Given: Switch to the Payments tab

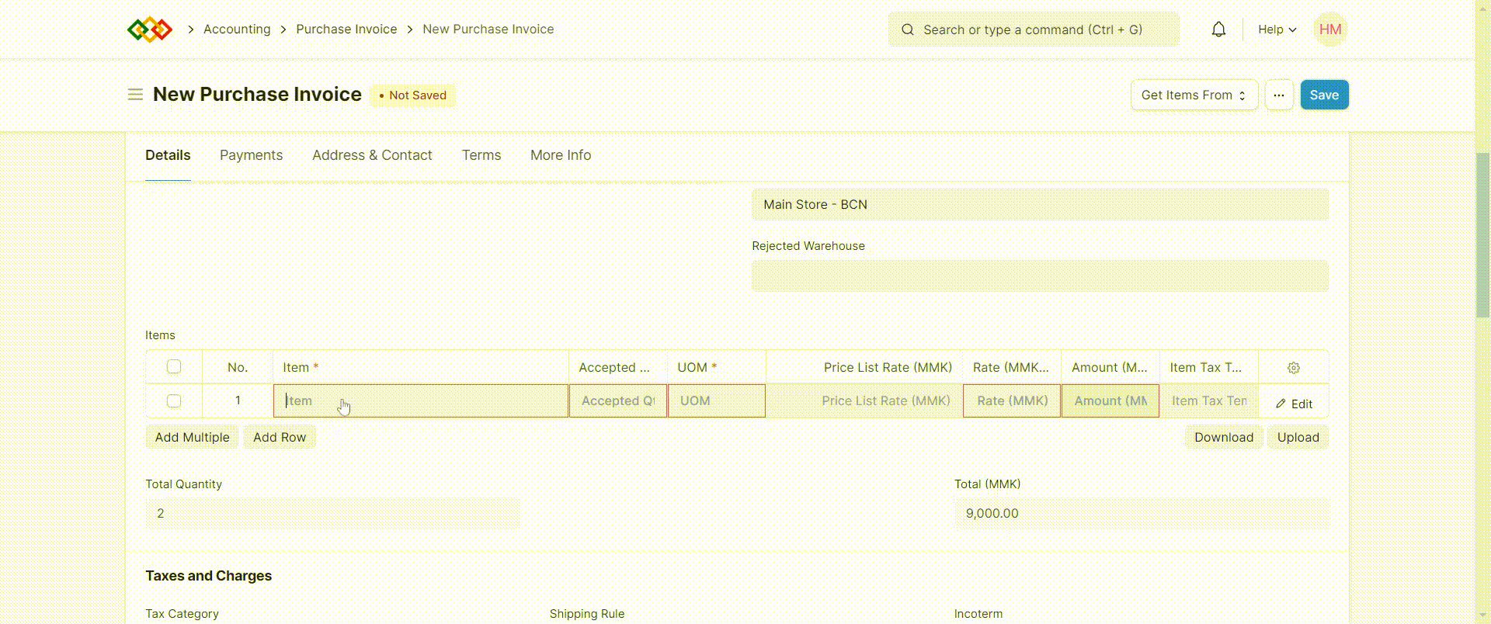Looking at the screenshot, I should coord(251,155).
